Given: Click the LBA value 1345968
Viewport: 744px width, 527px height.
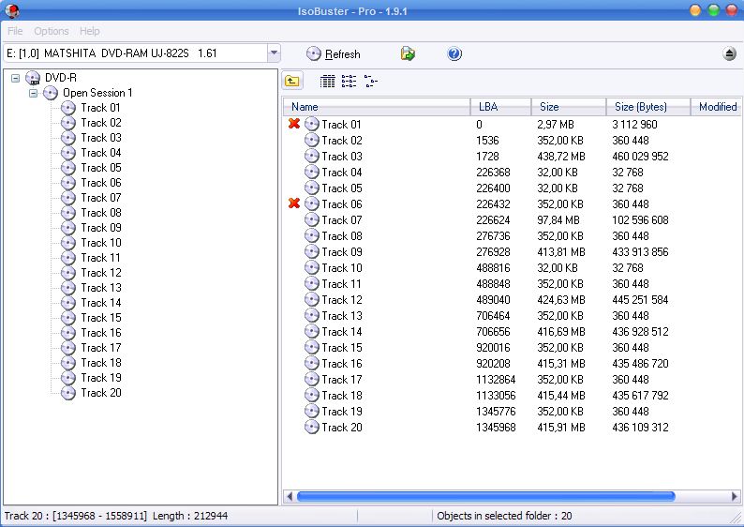Looking at the screenshot, I should (496, 428).
